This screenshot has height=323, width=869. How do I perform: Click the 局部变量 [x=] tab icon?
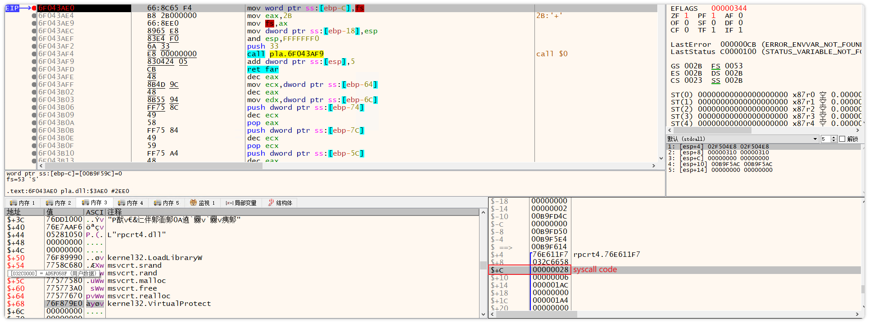(229, 203)
